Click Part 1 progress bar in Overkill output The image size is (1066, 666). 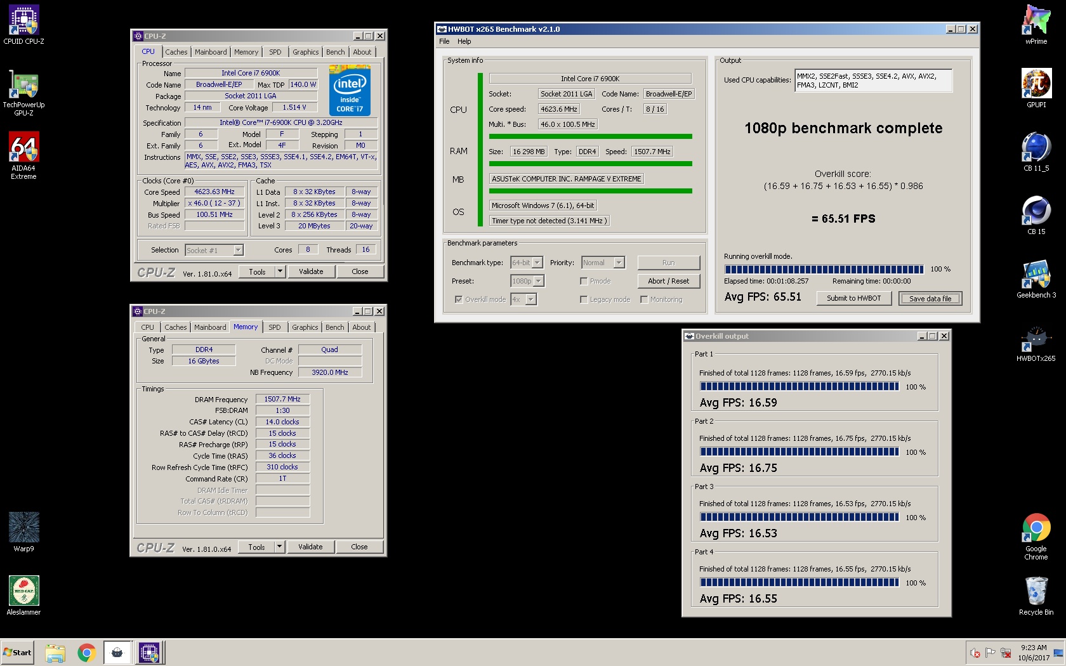click(x=799, y=386)
